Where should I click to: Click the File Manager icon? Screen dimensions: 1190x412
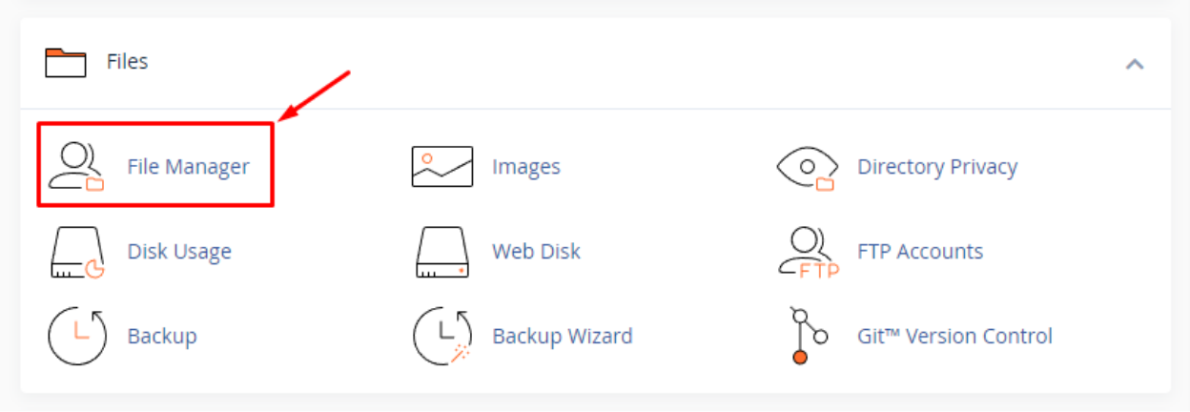click(76, 167)
